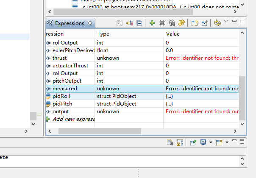
Task: Click Debug view horizontal scroll right arrow
Action: point(235,11)
